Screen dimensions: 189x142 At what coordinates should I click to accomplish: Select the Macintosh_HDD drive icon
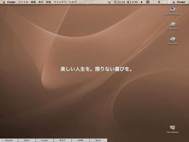pos(172,9)
